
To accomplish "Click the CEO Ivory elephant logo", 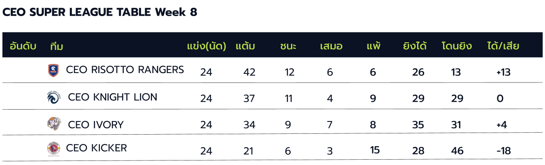I will [x=54, y=124].
